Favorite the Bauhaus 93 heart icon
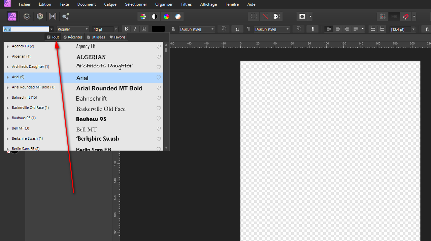Image resolution: width=431 pixels, height=241 pixels. (x=159, y=118)
